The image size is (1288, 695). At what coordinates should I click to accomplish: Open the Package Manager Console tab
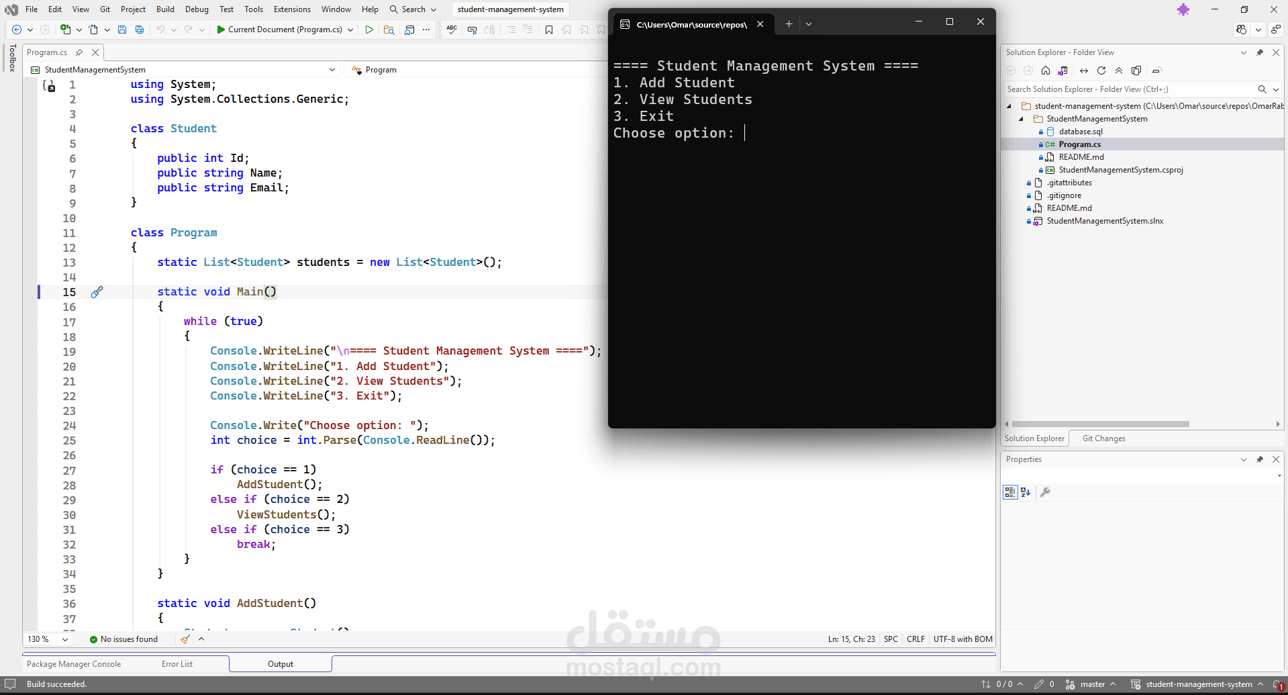click(x=74, y=664)
